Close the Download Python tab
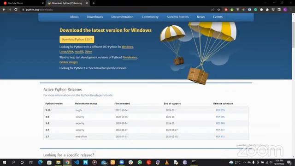 [x=87, y=3]
